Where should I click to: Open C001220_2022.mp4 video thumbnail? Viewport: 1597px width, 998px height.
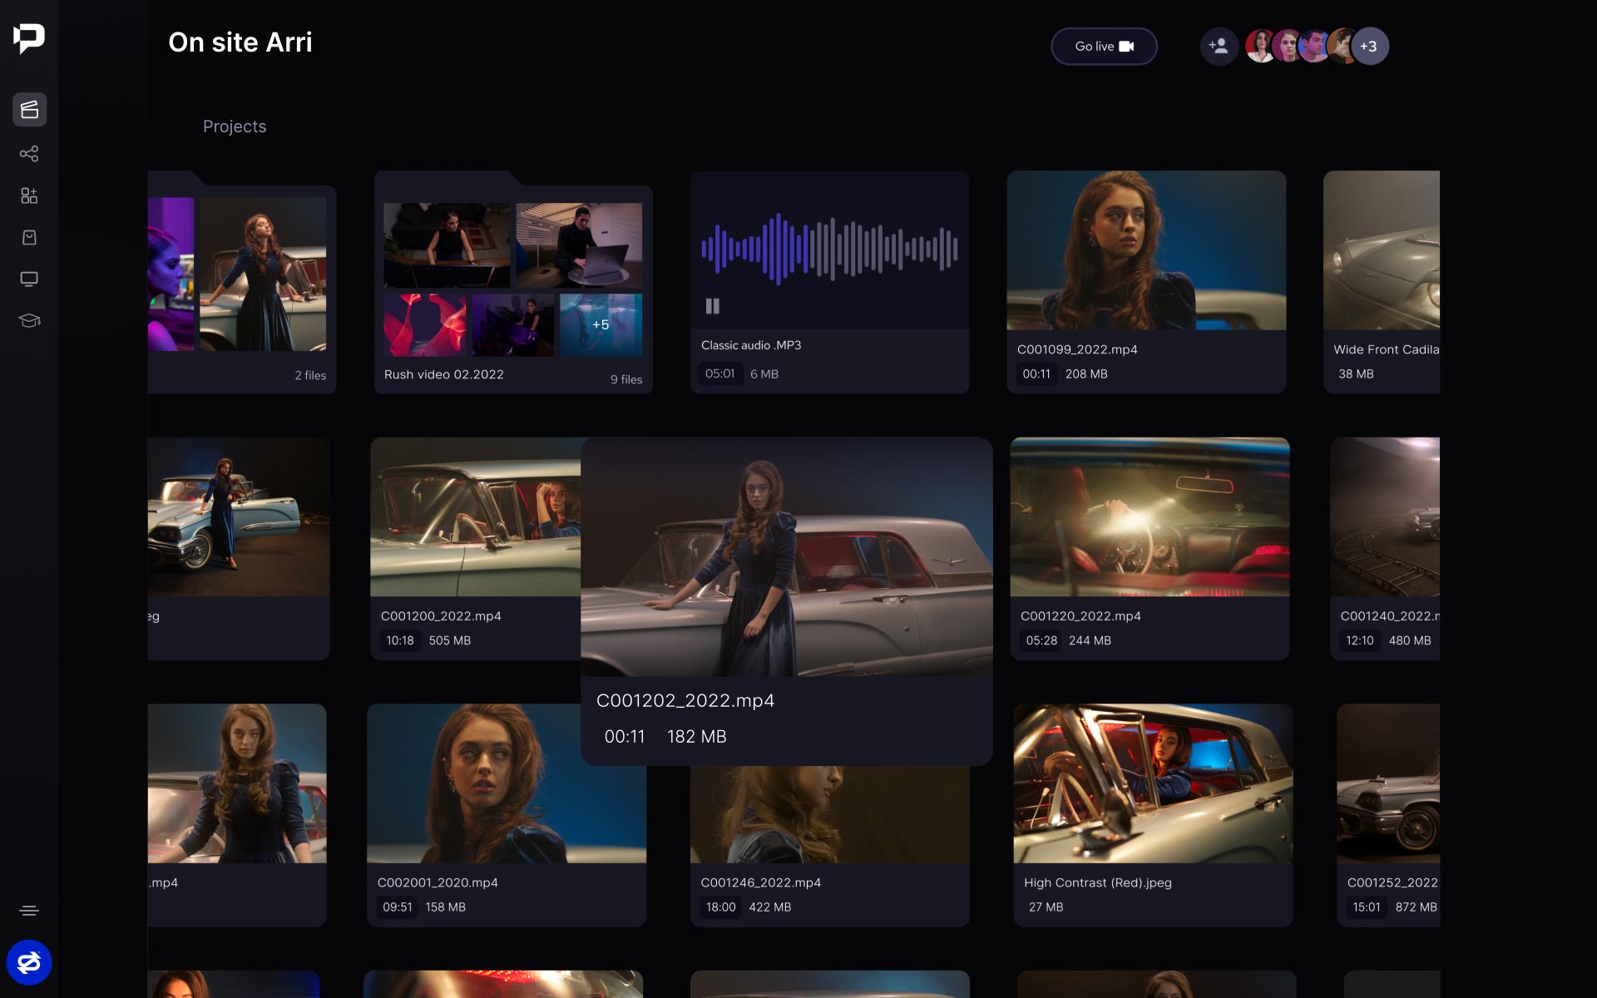coord(1150,516)
